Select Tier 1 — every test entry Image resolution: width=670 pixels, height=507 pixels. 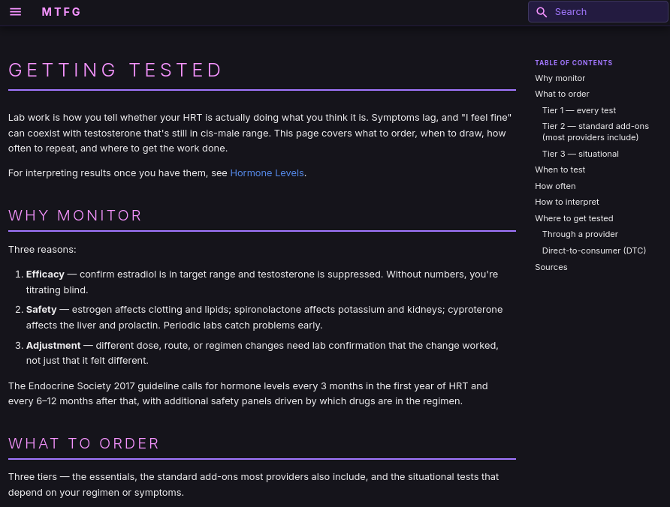578,110
